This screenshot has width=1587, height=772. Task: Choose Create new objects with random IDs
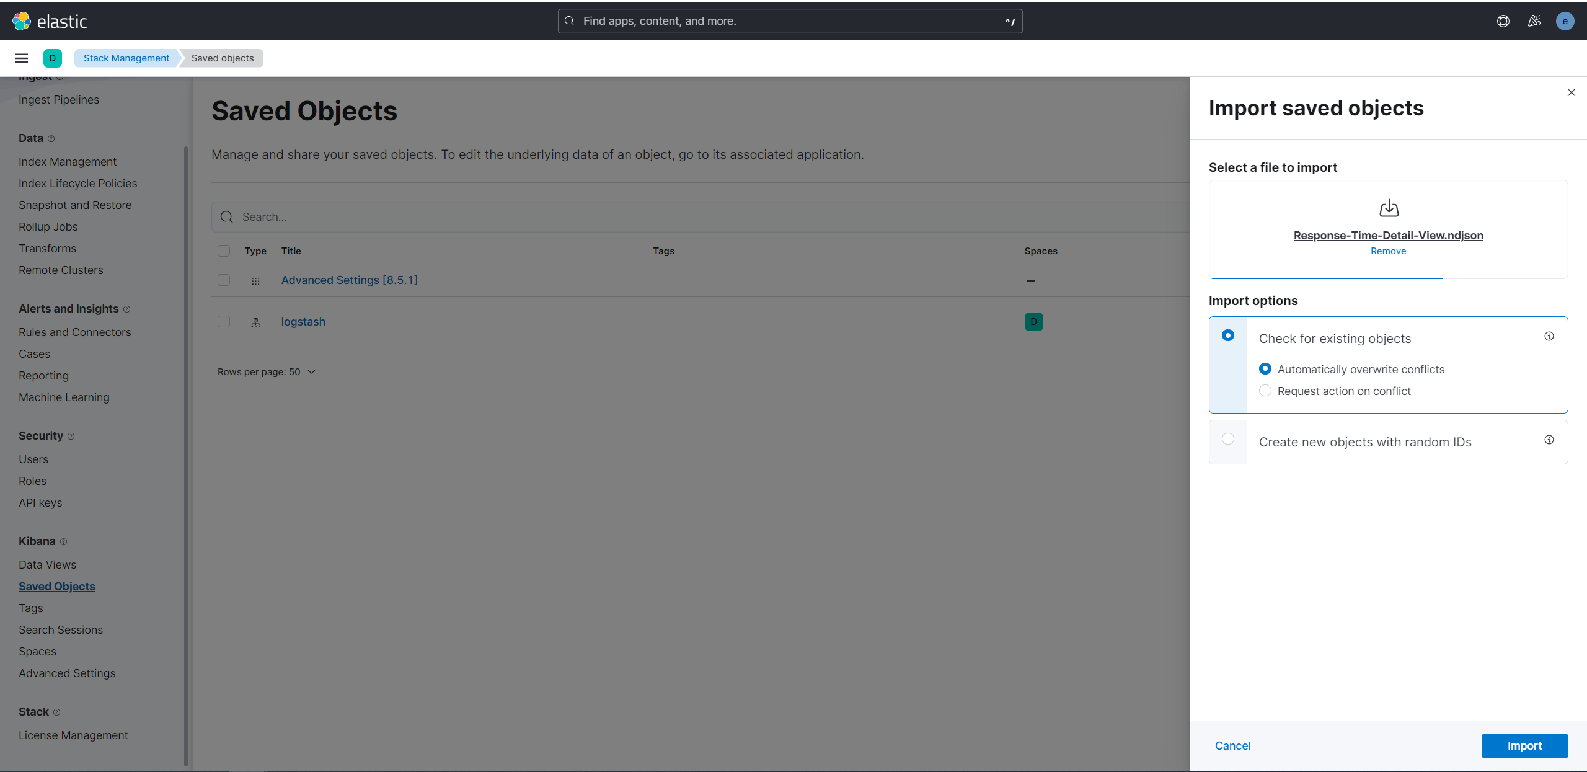pos(1228,438)
